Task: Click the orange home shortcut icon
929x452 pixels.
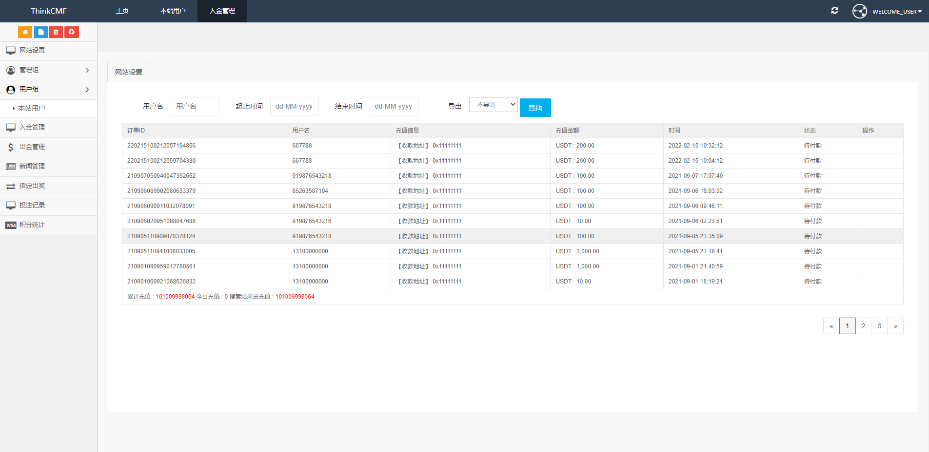Action: pyautogui.click(x=25, y=32)
